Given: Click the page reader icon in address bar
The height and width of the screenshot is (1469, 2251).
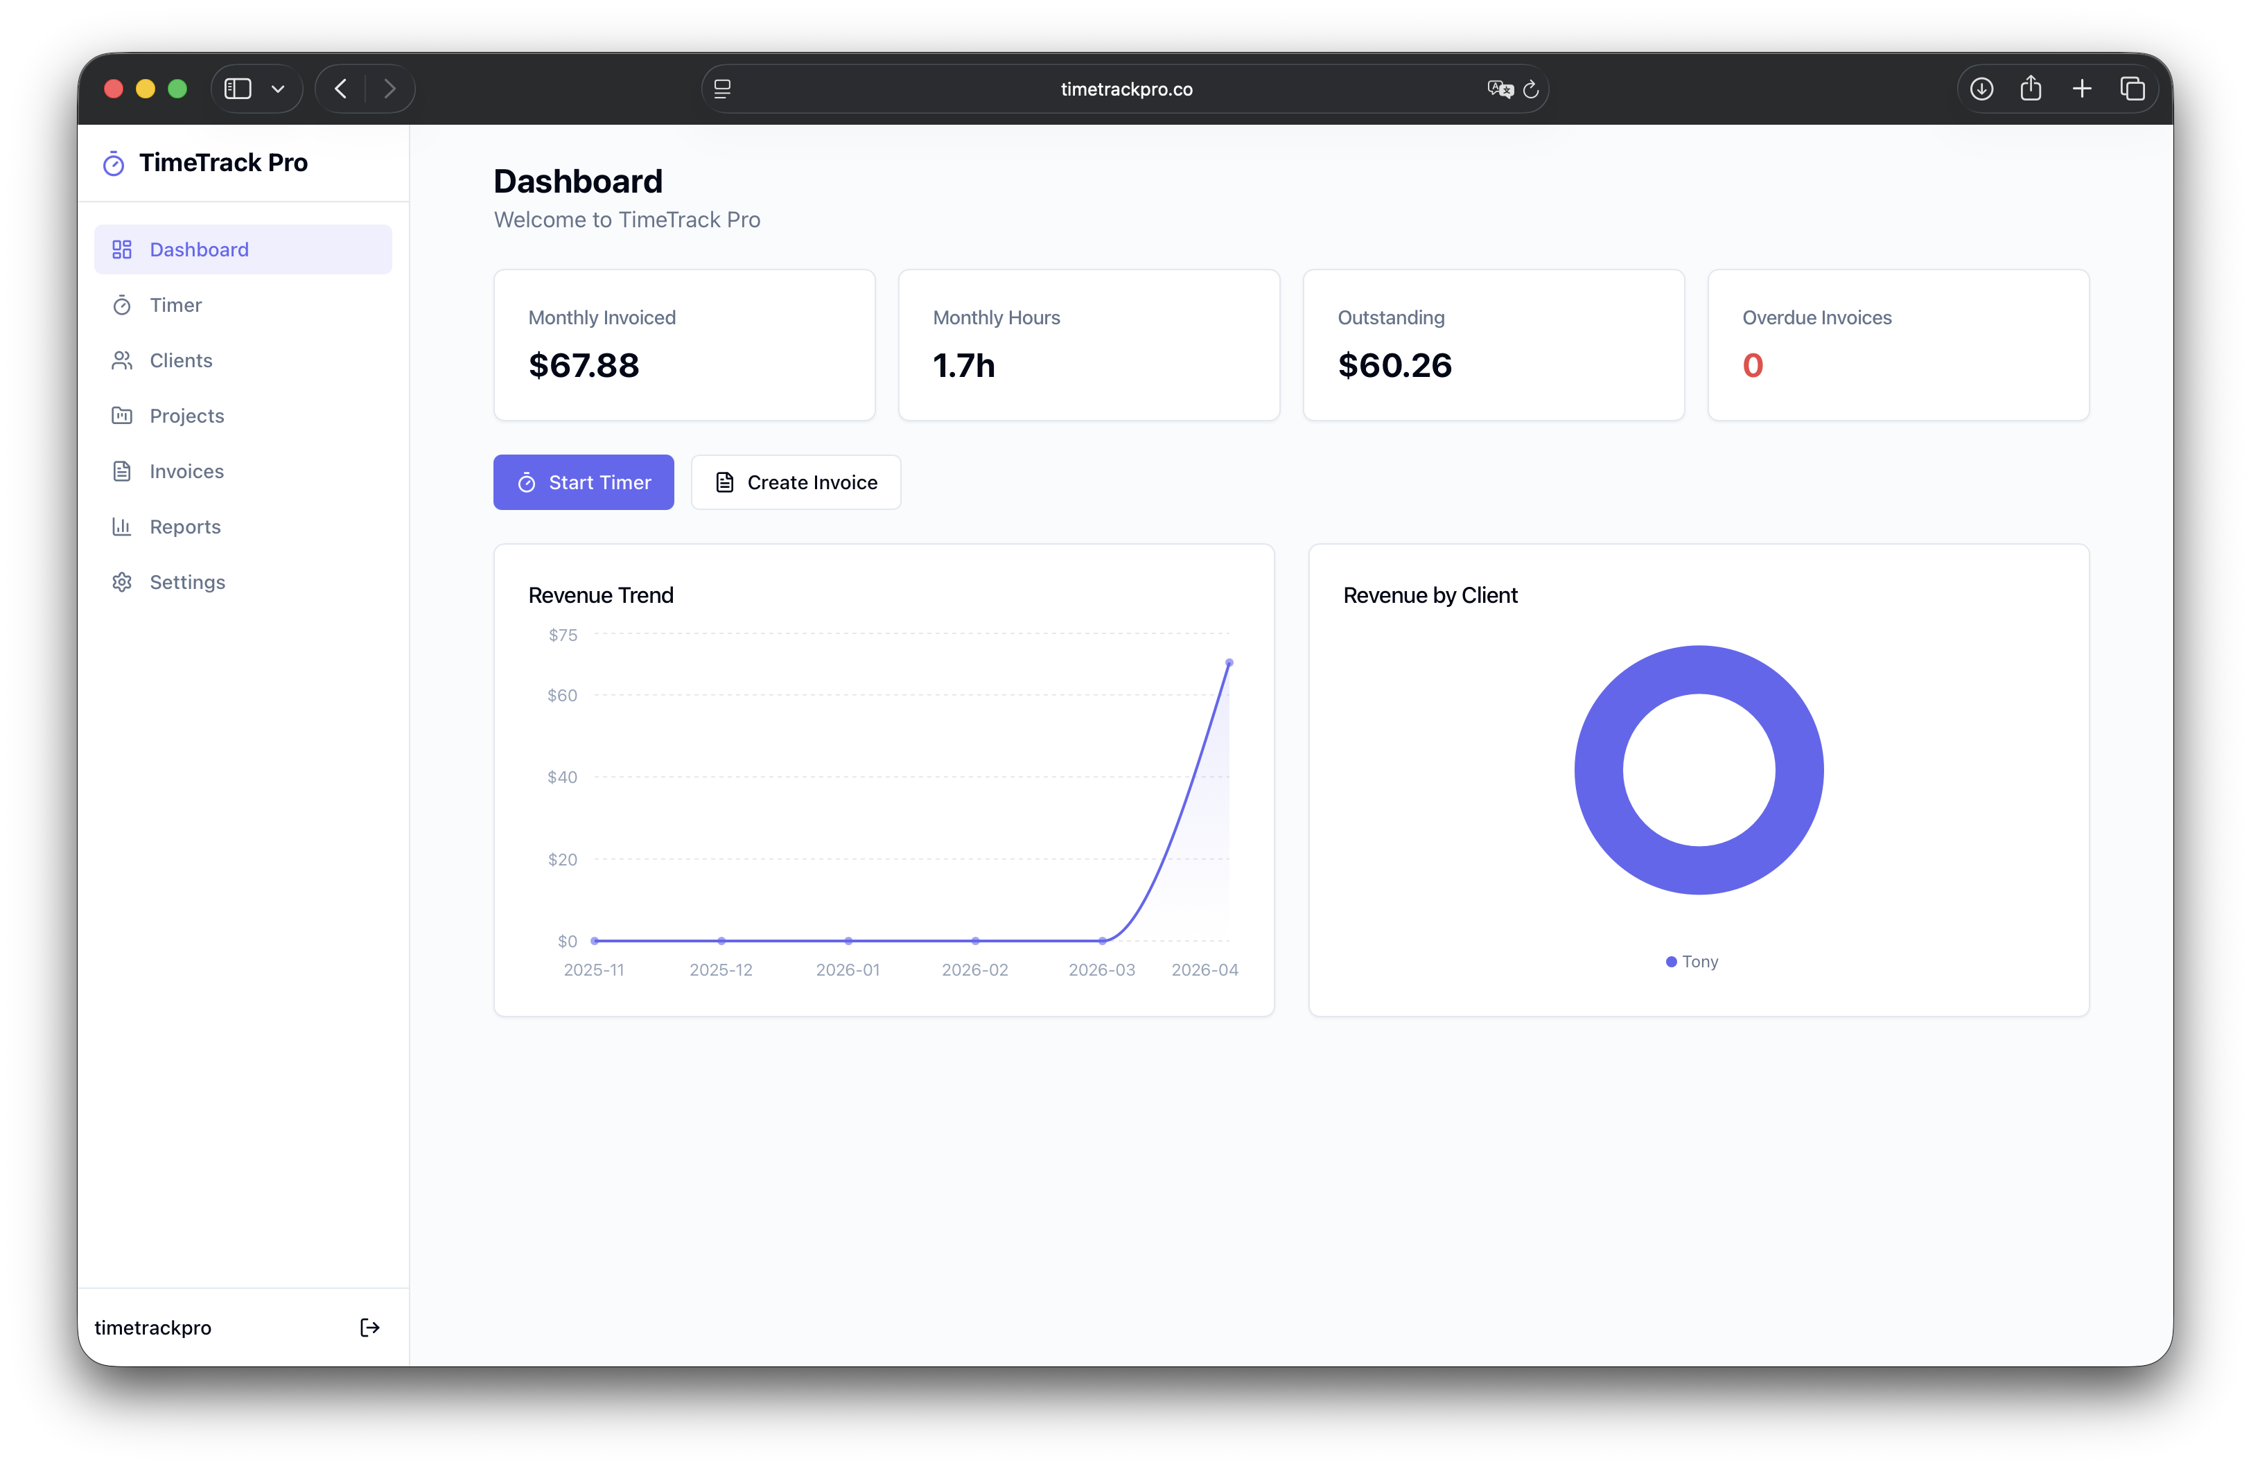Looking at the screenshot, I should point(723,89).
